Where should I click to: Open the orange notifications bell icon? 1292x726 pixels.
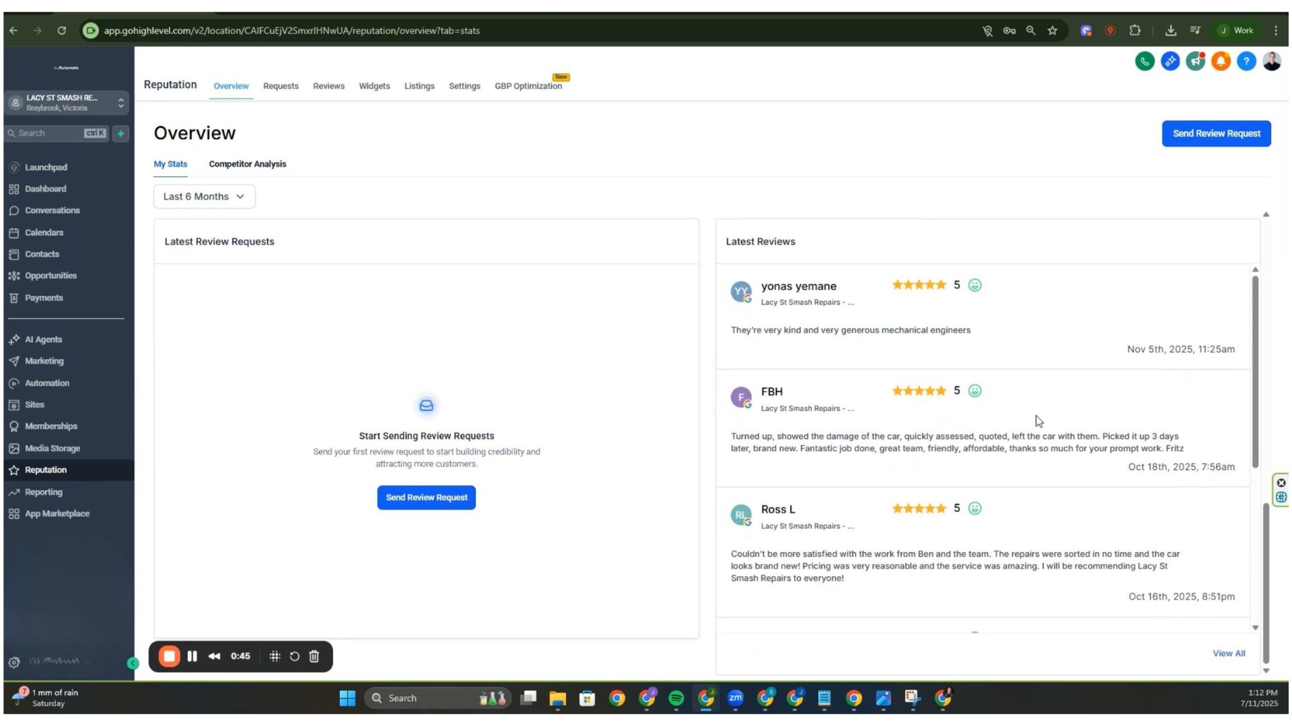(x=1221, y=61)
